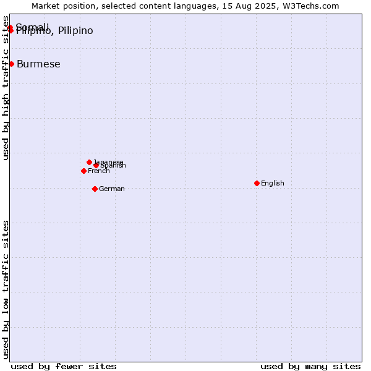Click the red French data point
This screenshot has width=371, height=371.
(x=83, y=171)
